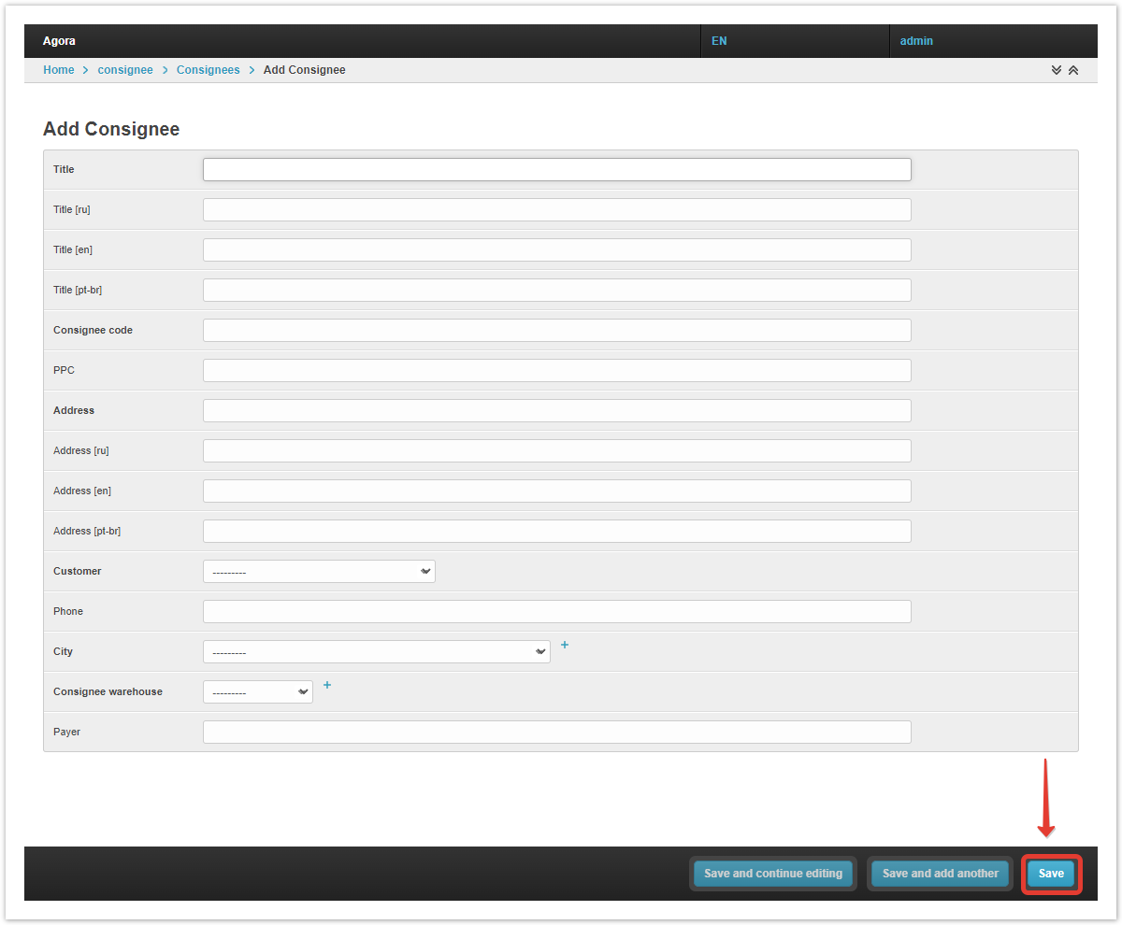Go to Home in breadcrumb
The height and width of the screenshot is (925, 1122).
[59, 70]
